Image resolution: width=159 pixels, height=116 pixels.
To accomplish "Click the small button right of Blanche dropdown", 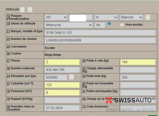I will click(148, 17).
